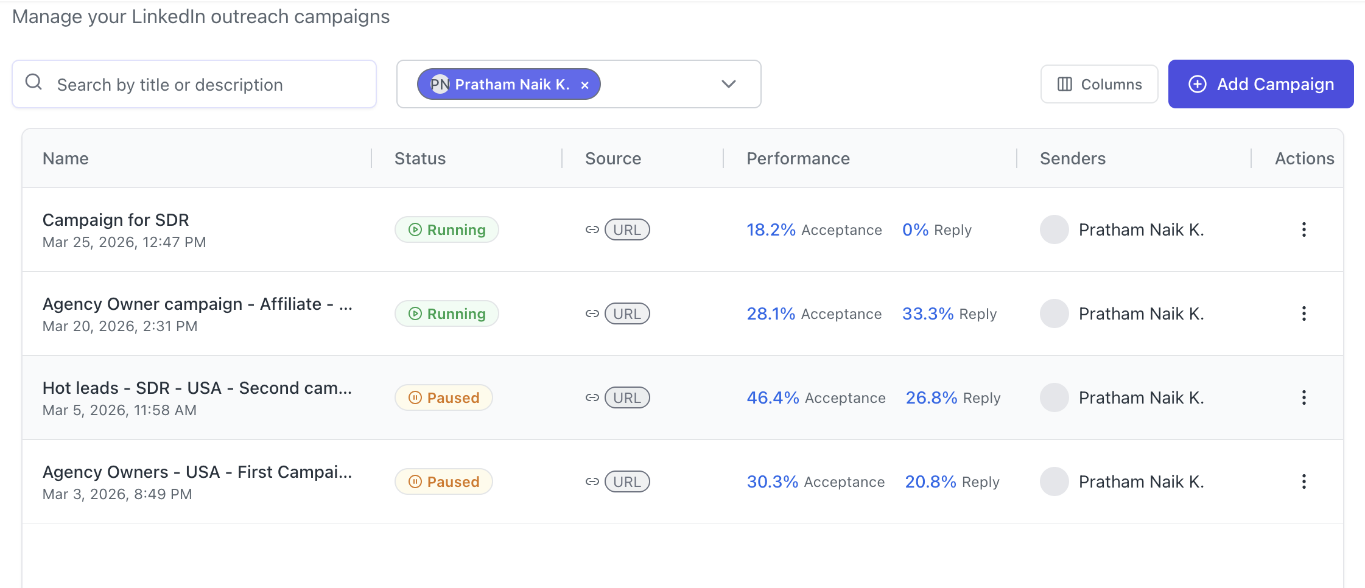The height and width of the screenshot is (588, 1365).
Task: Click URL source badge for Campaign for SDR
Action: pyautogui.click(x=627, y=229)
